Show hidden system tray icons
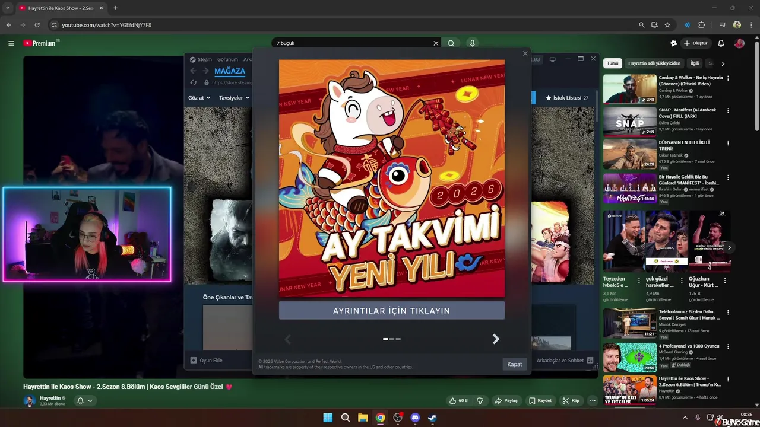Screen dimensions: 760x427 (x=685, y=418)
